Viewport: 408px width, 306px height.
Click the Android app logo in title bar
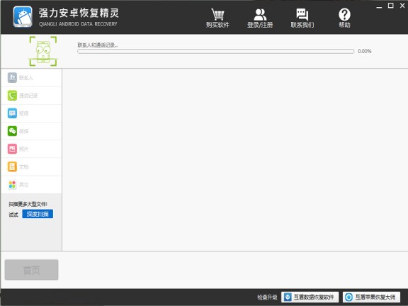23,17
